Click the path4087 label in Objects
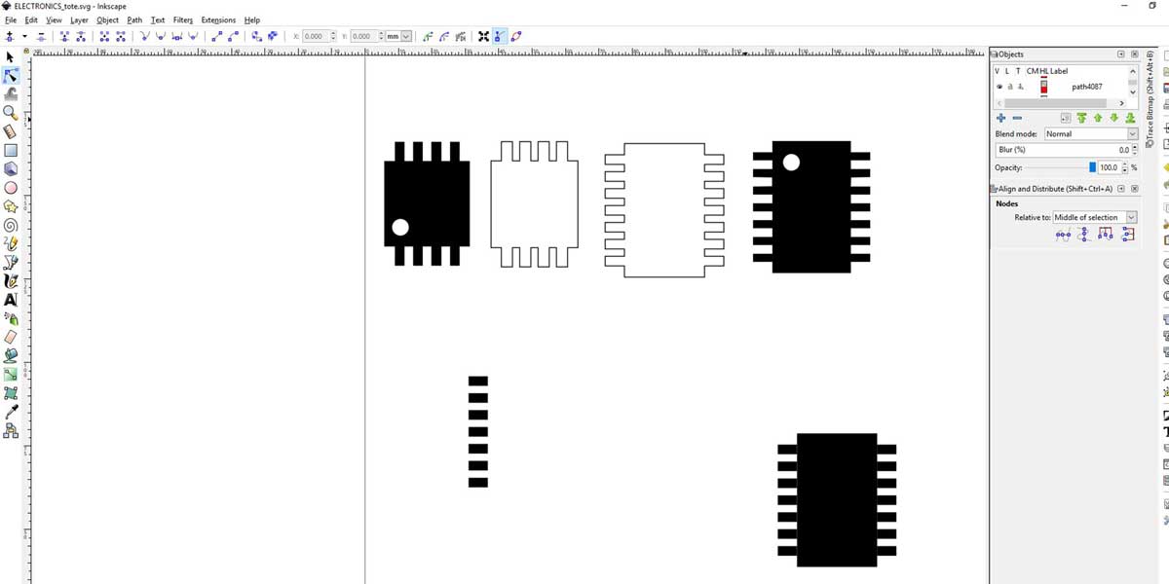Screen dimensions: 1169x584 click(1087, 87)
